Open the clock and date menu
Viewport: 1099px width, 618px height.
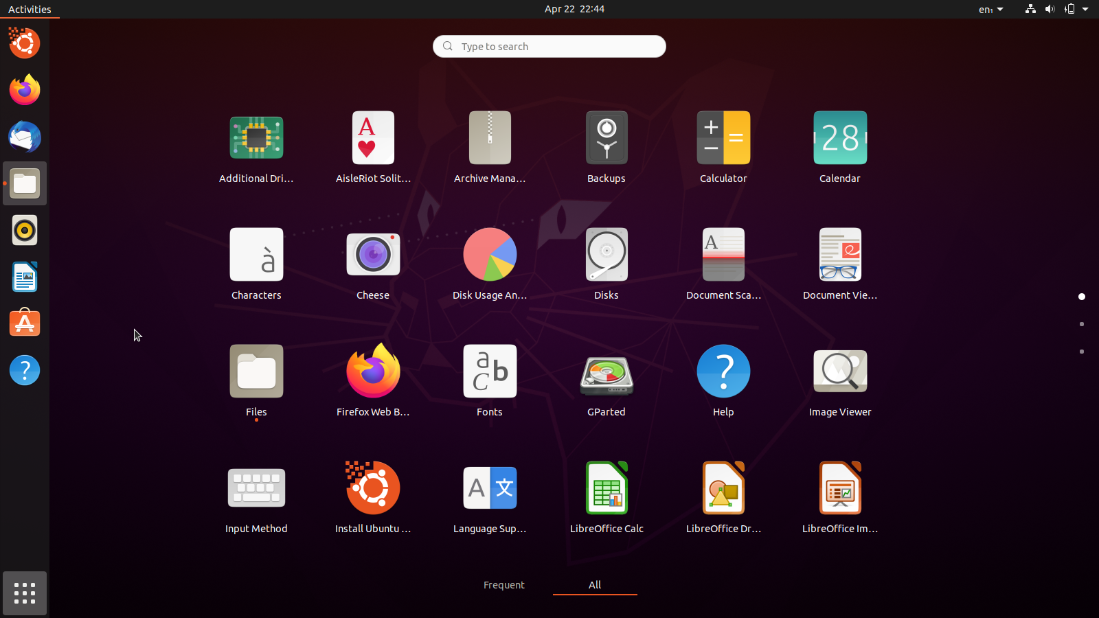574,9
